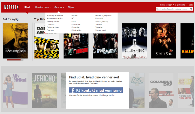
Task: Select Militær- og krigsfilm genre
Action: coord(103,15)
